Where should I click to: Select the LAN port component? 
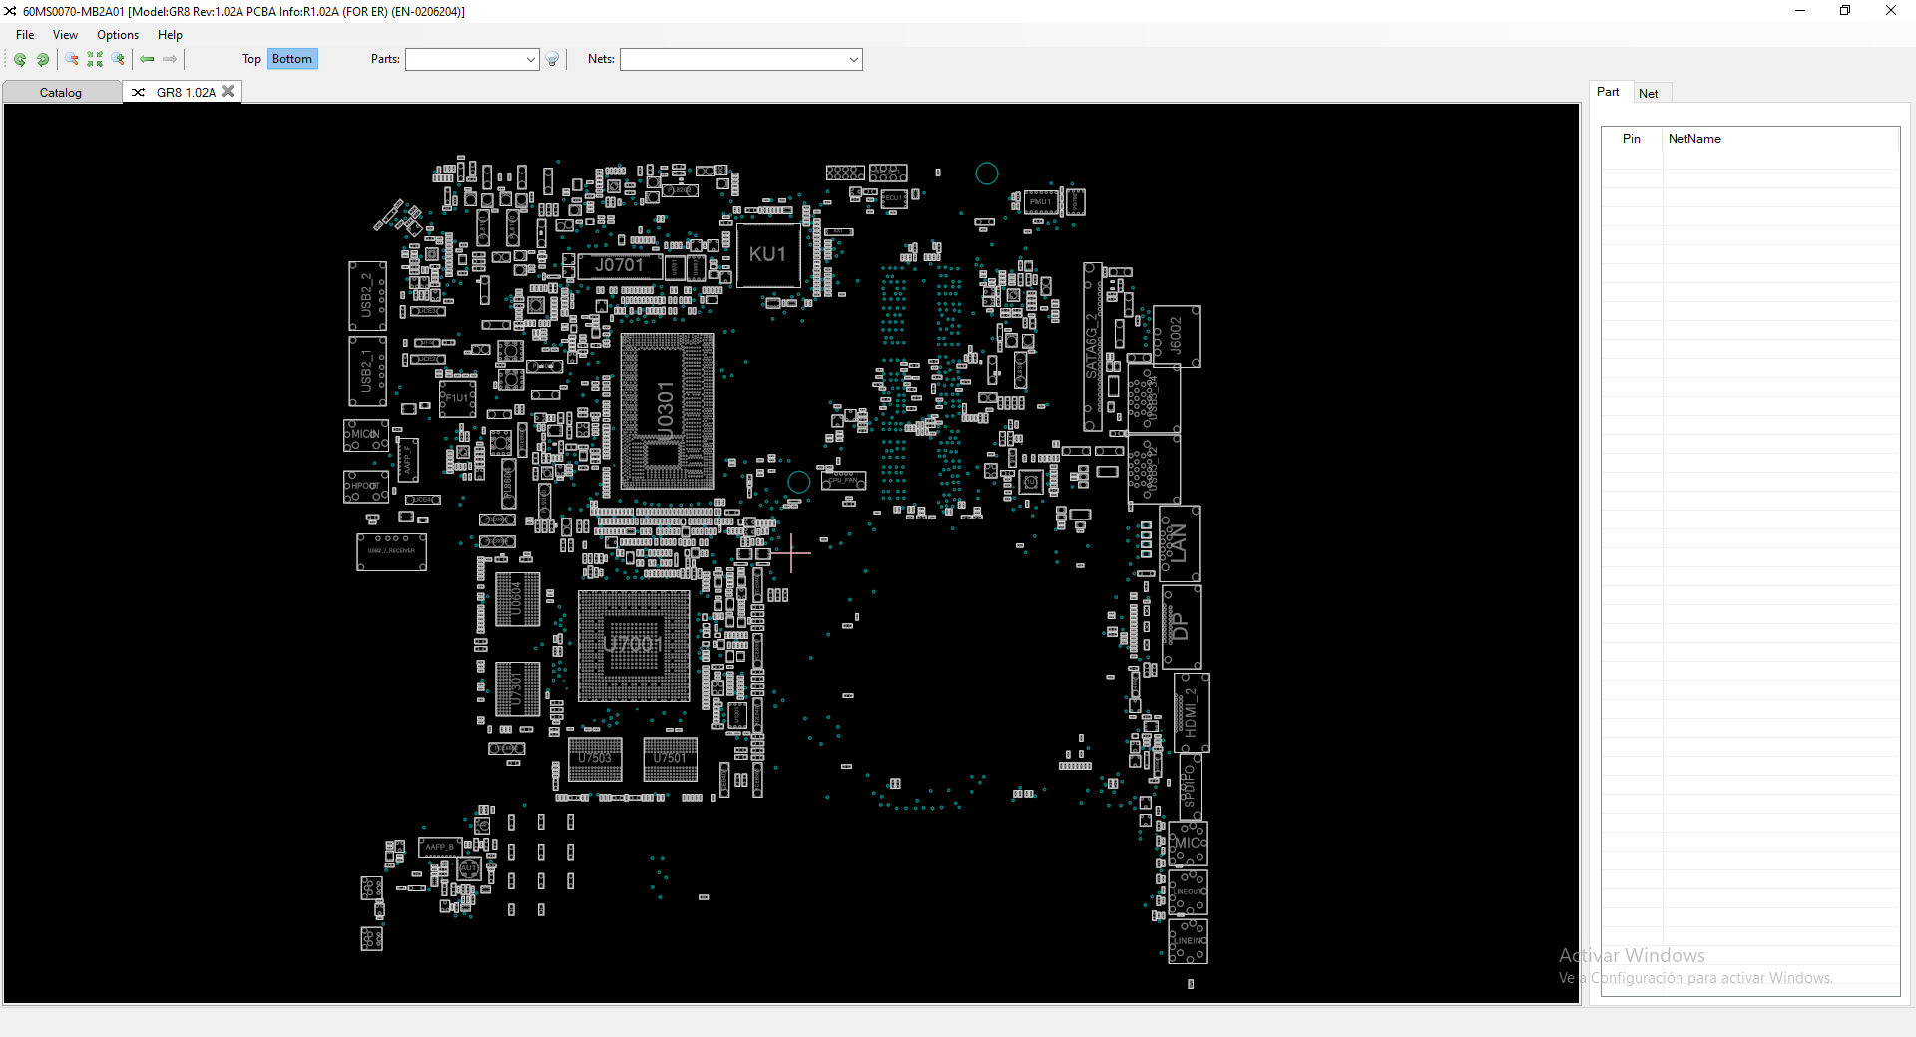tap(1180, 543)
